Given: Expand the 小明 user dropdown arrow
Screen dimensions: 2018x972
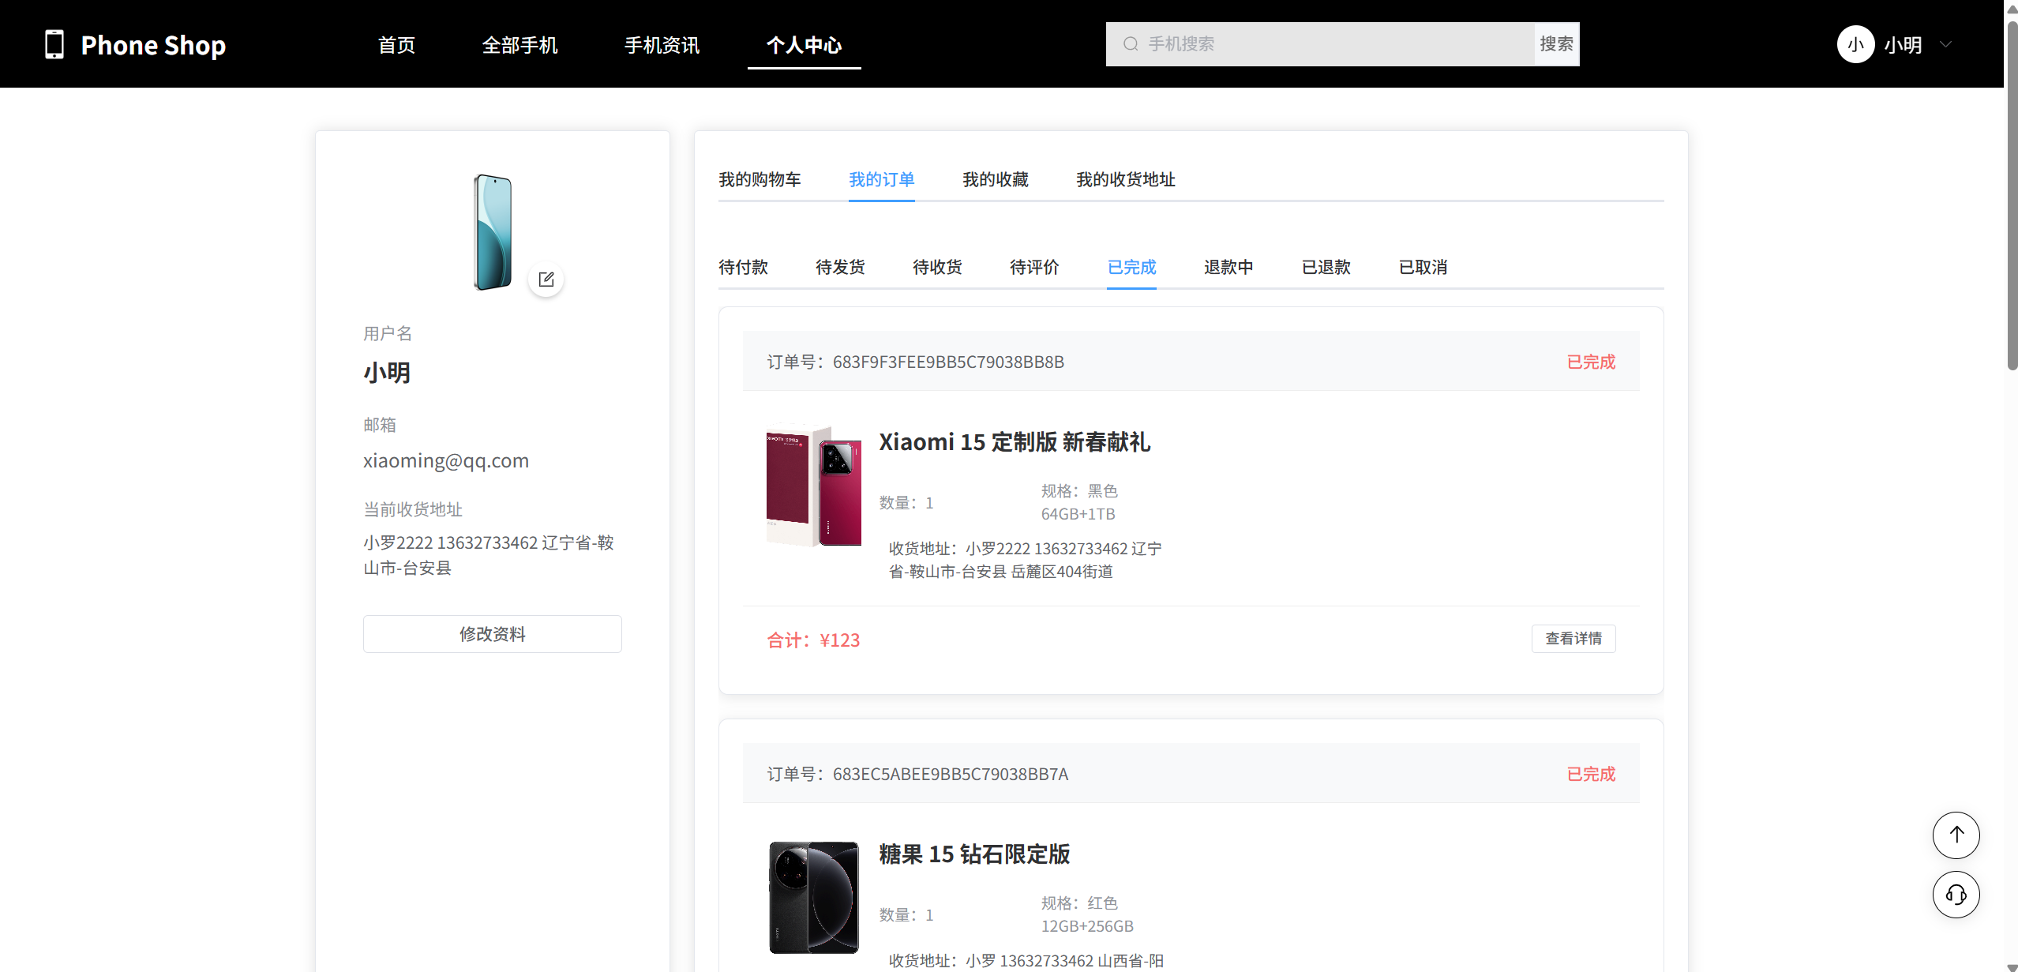Looking at the screenshot, I should (x=1946, y=44).
